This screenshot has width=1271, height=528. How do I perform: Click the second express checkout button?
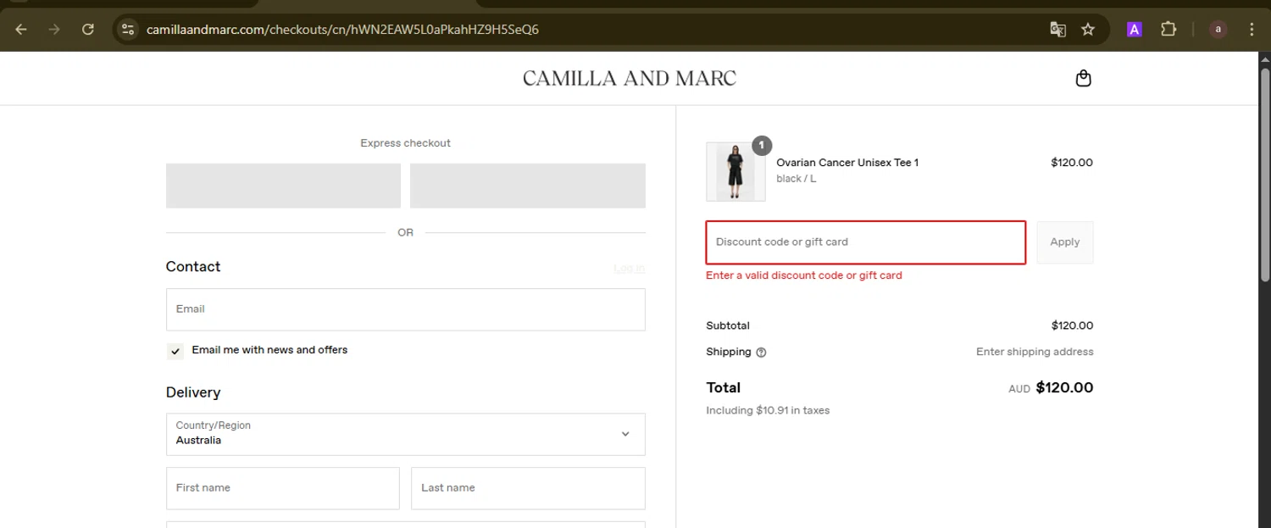point(528,186)
